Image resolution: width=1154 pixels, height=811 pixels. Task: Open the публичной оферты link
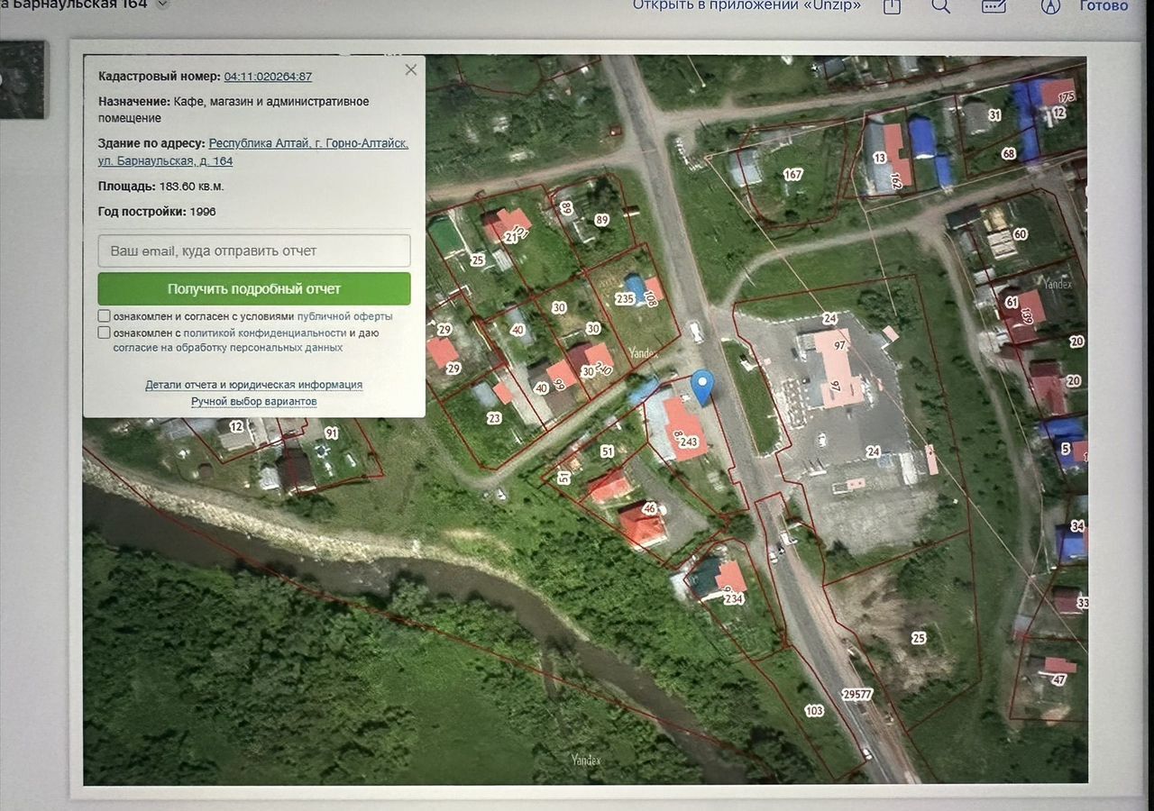click(x=344, y=316)
